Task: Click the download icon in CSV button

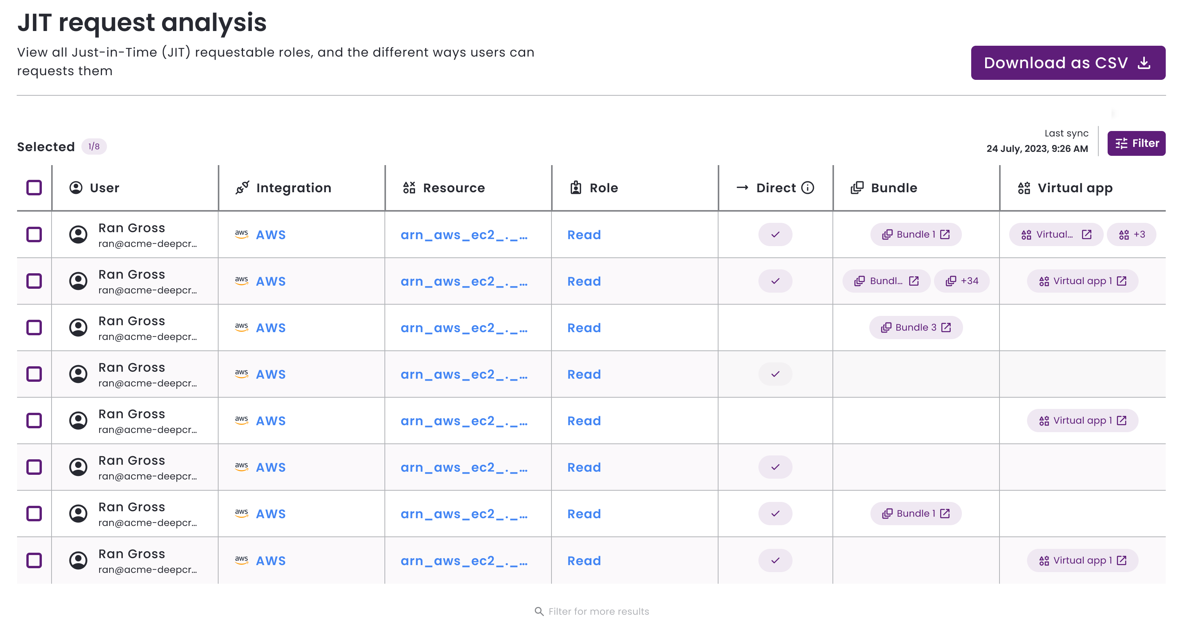Action: click(1144, 63)
